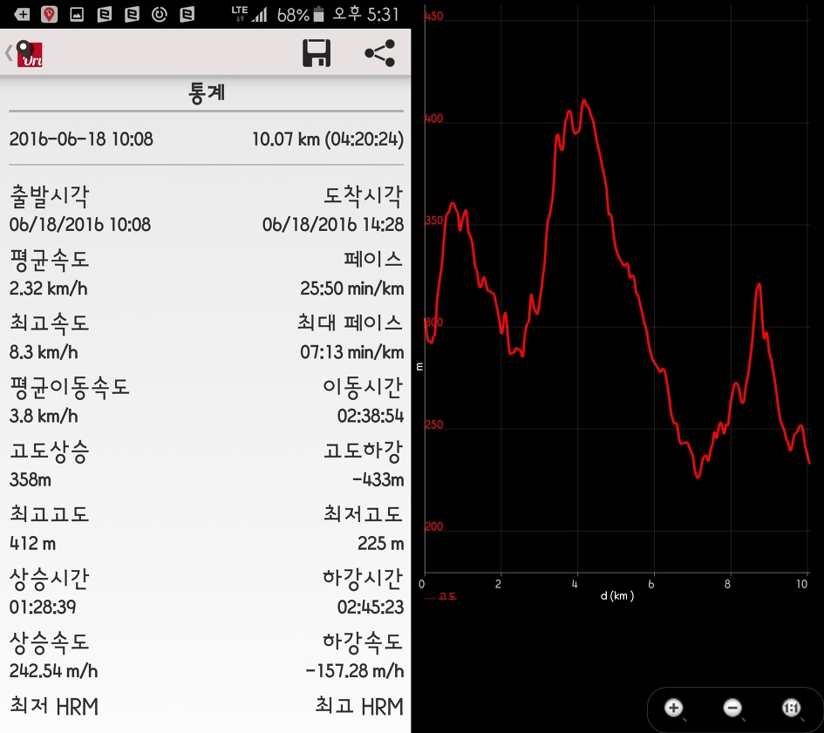Zoom out the elevation chart
The width and height of the screenshot is (824, 733).
(x=732, y=709)
